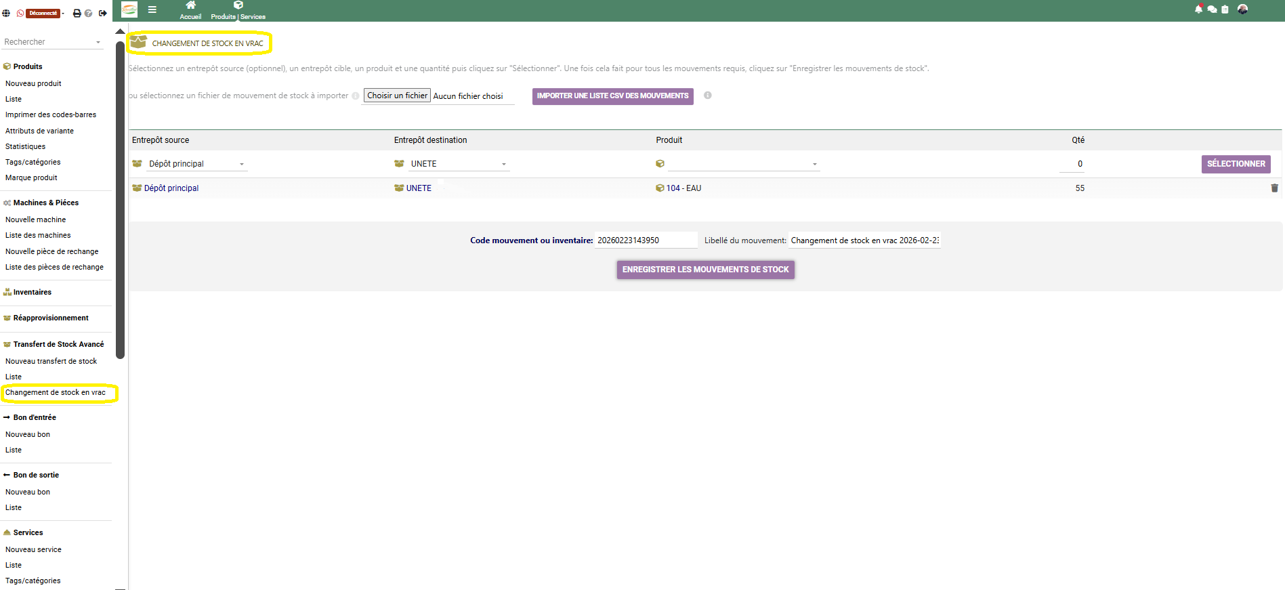Click the WhatsApp status icon

coord(20,13)
